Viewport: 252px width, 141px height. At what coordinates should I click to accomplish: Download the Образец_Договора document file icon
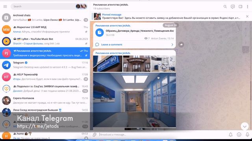100,33
